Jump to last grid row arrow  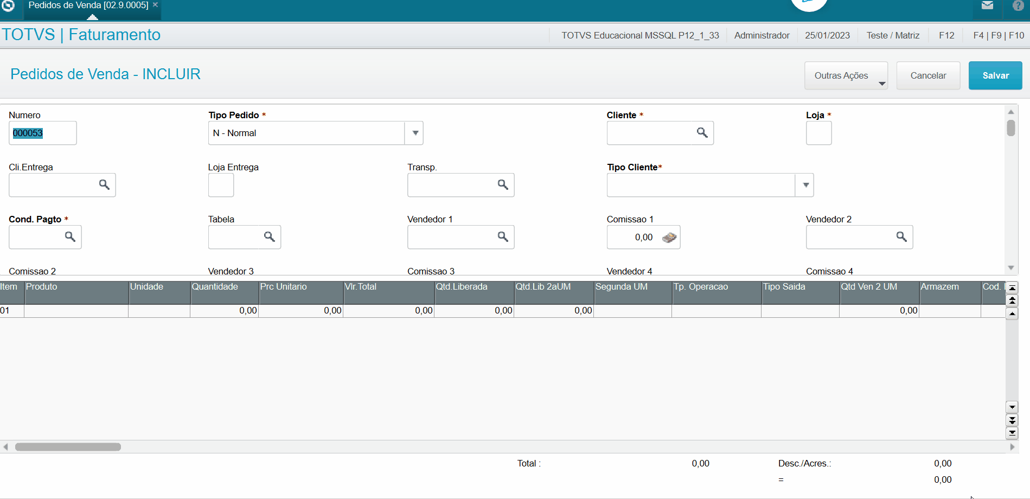[1012, 433]
